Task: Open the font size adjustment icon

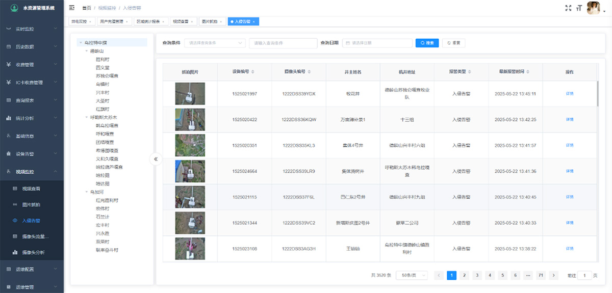Action: coord(579,8)
